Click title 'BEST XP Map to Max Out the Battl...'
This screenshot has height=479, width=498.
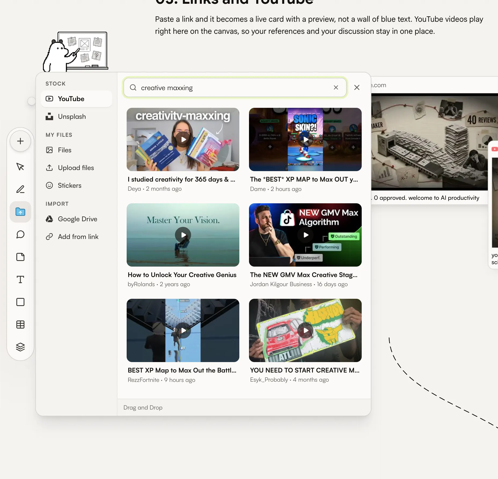tap(182, 370)
